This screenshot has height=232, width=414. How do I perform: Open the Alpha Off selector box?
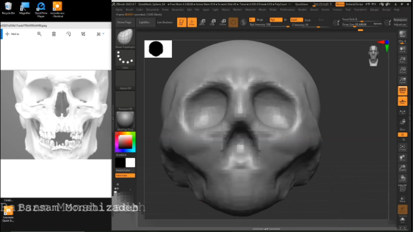[x=125, y=80]
